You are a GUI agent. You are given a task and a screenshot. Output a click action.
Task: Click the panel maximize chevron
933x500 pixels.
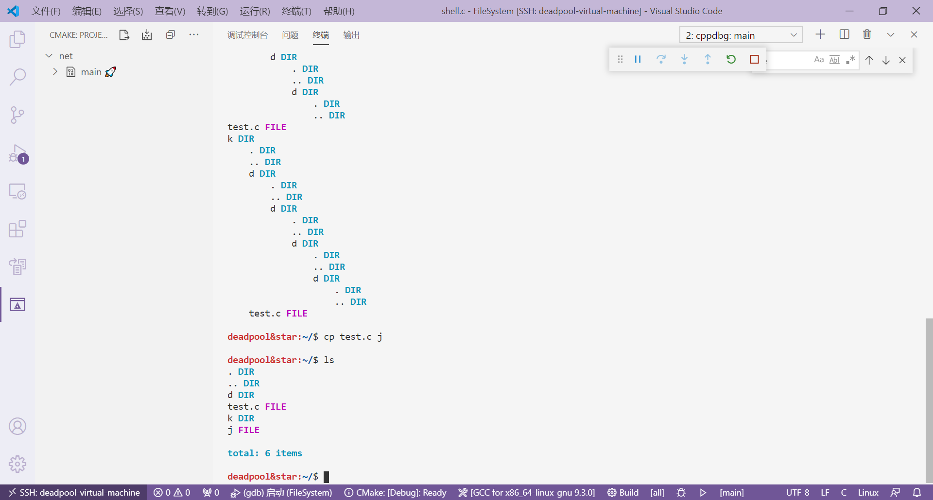891,34
